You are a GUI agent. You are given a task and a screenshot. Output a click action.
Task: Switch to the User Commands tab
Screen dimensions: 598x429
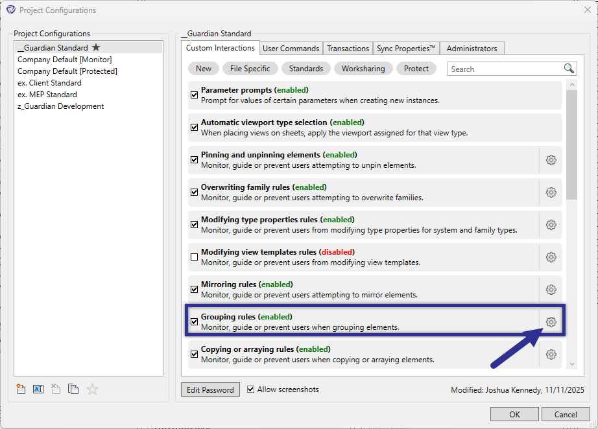pos(291,48)
